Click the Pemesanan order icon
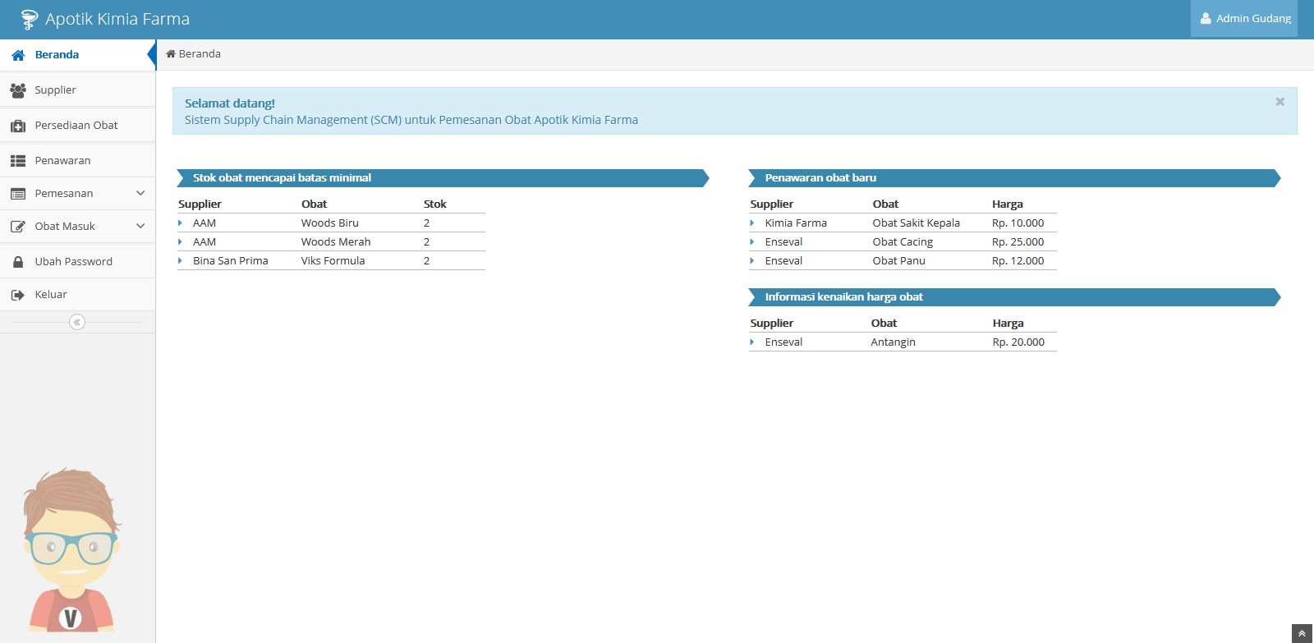 click(x=18, y=194)
